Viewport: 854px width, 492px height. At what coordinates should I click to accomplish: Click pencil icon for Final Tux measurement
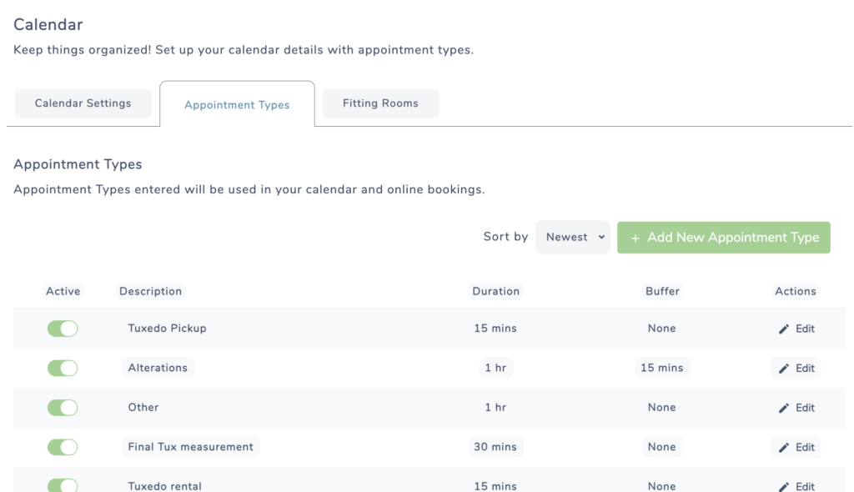pyautogui.click(x=784, y=447)
